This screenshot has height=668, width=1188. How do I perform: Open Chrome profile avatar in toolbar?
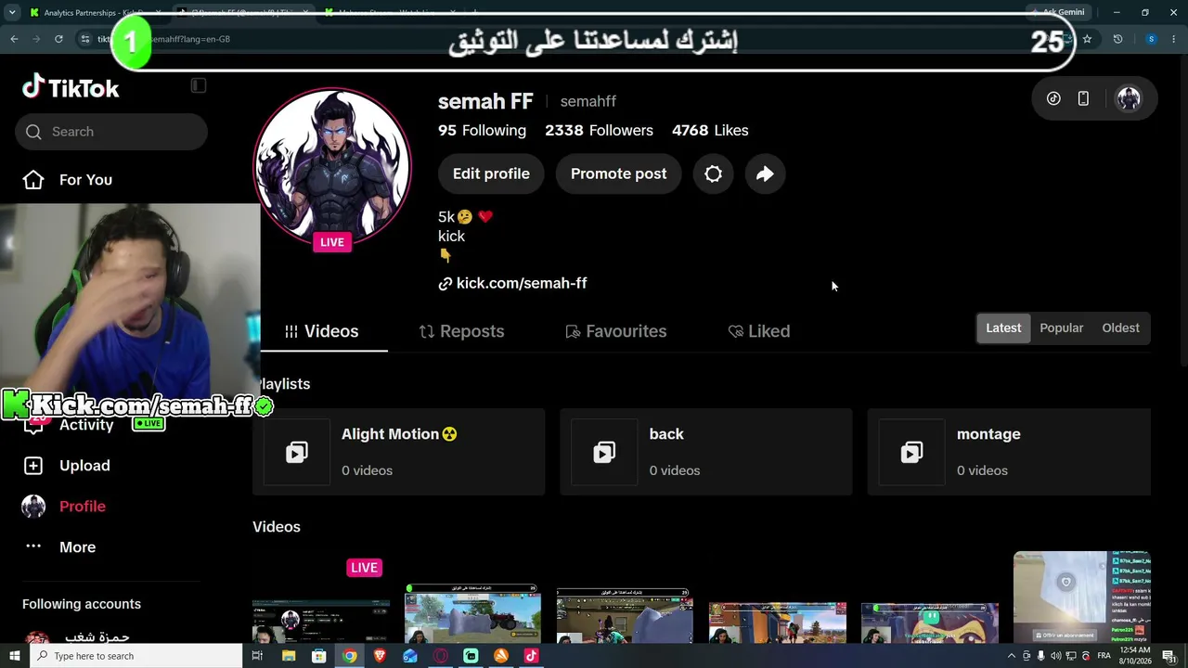click(x=1151, y=39)
